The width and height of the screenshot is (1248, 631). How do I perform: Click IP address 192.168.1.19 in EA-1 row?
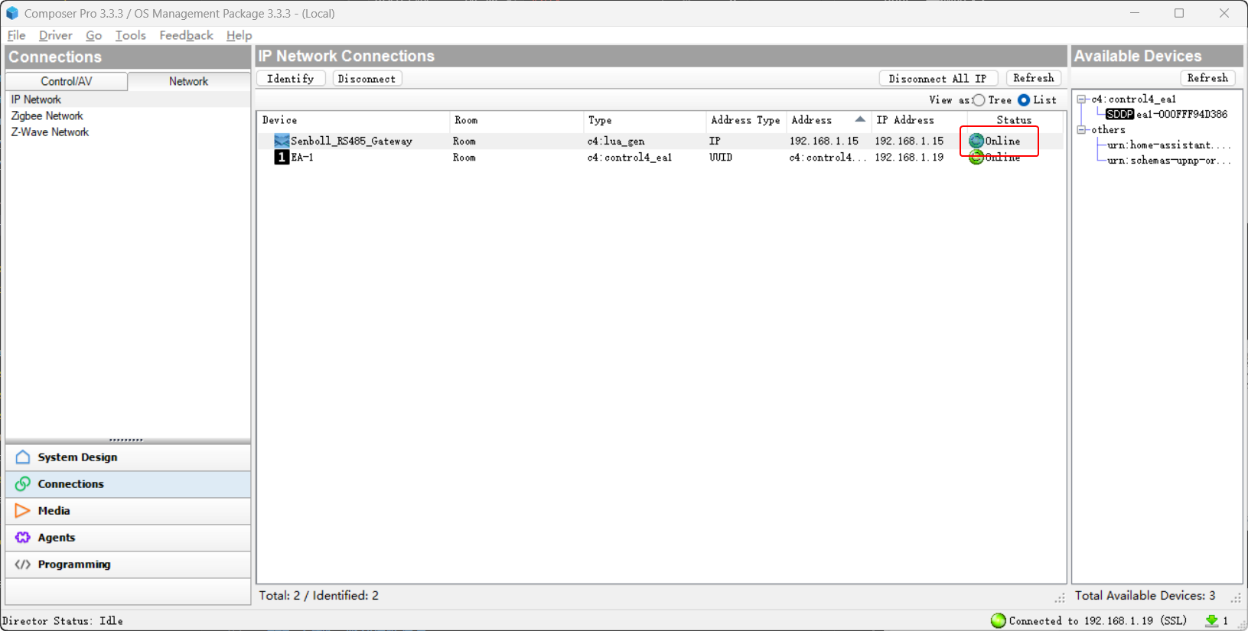pos(909,158)
